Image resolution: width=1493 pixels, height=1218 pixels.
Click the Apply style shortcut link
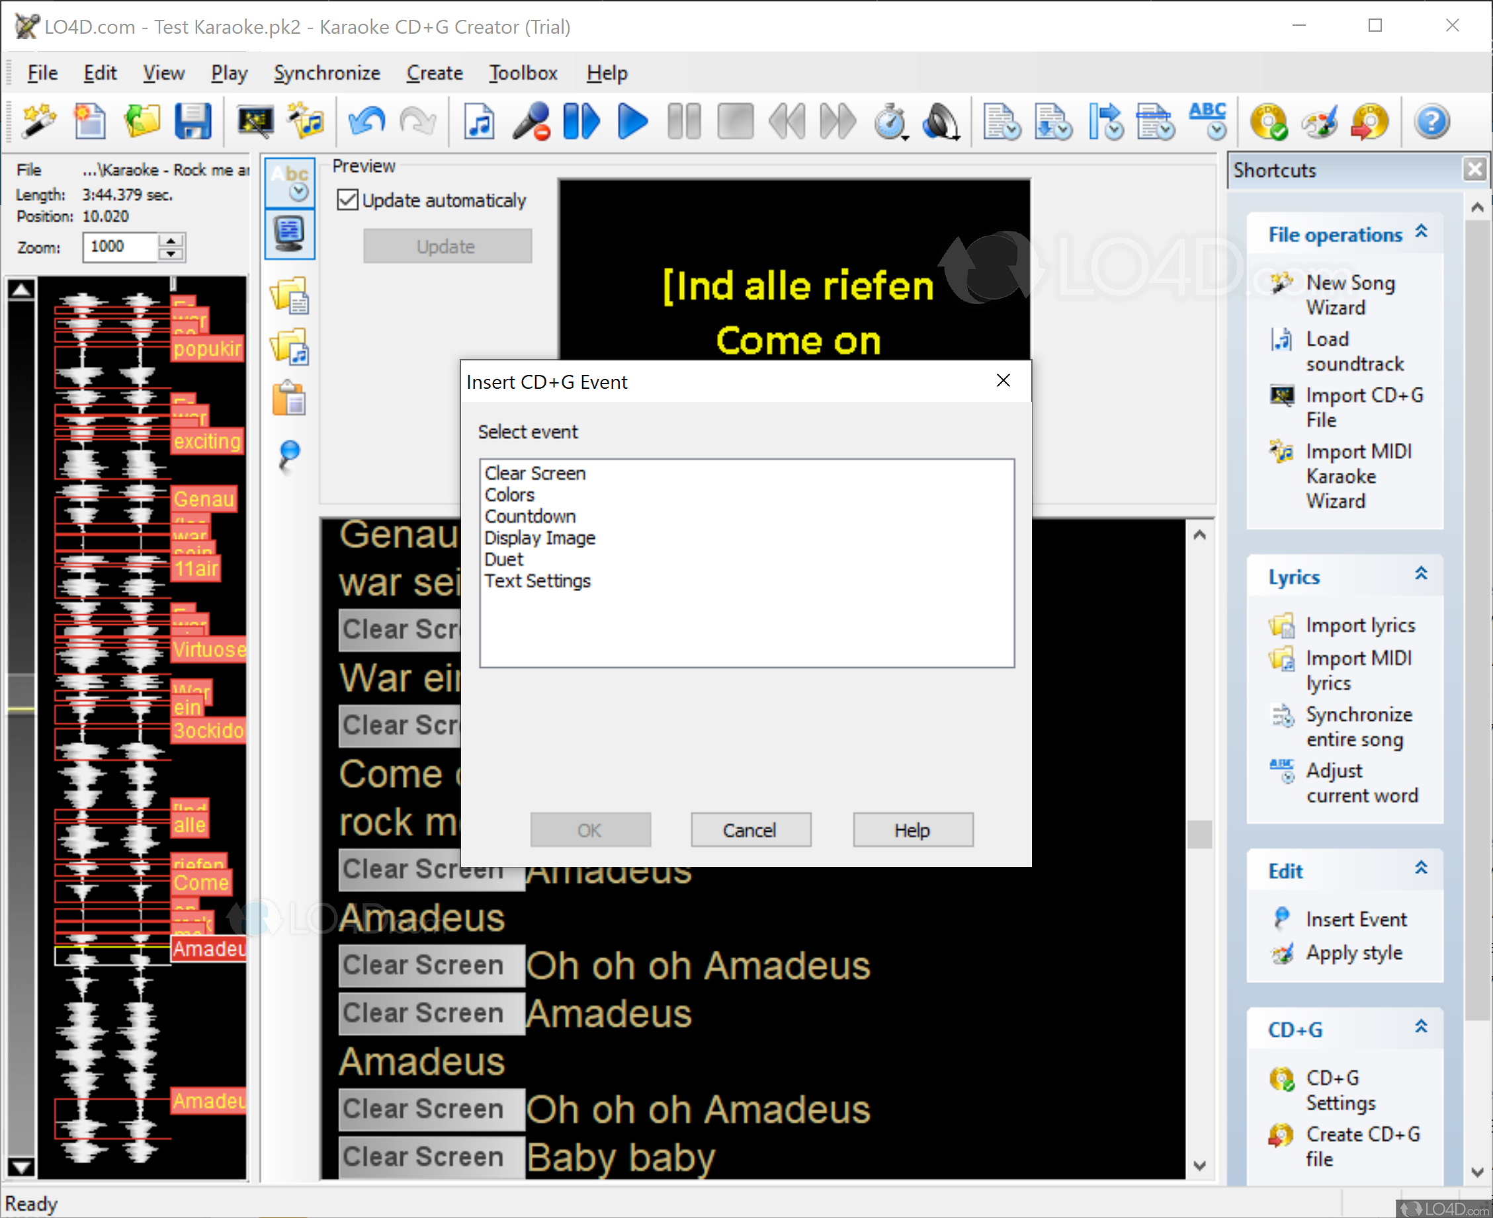point(1353,953)
